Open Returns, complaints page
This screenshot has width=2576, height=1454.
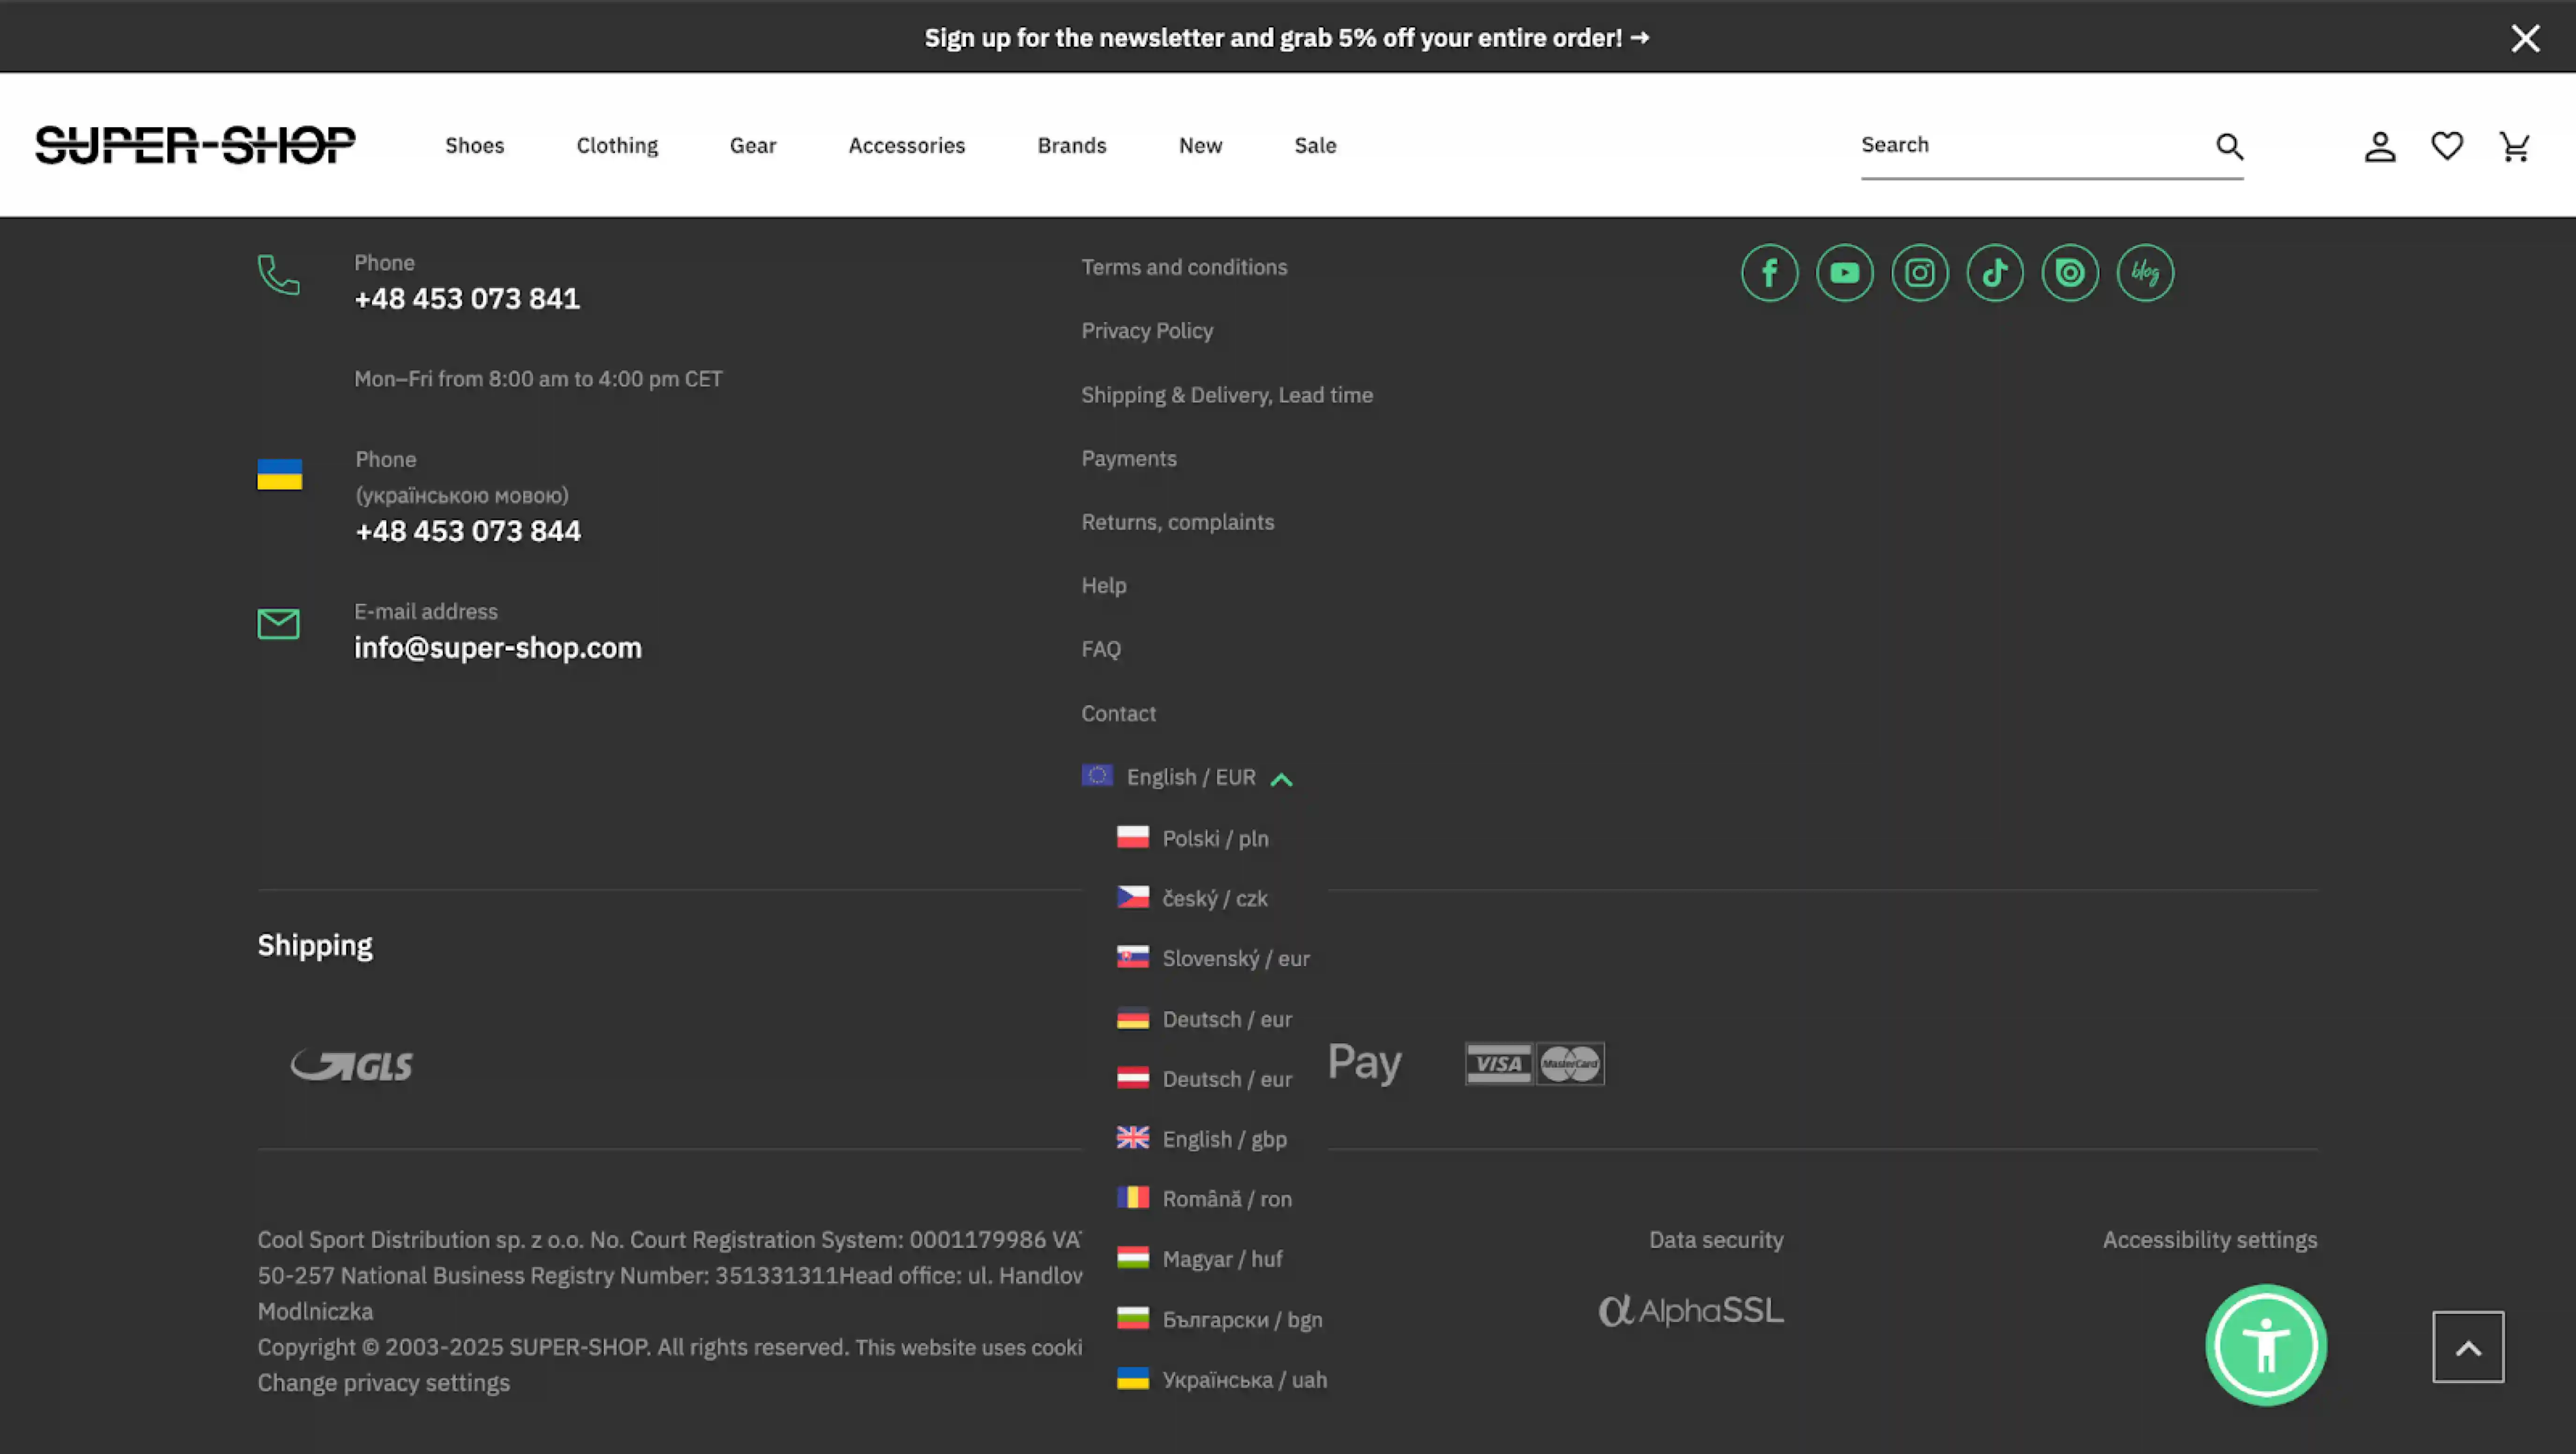point(1178,521)
